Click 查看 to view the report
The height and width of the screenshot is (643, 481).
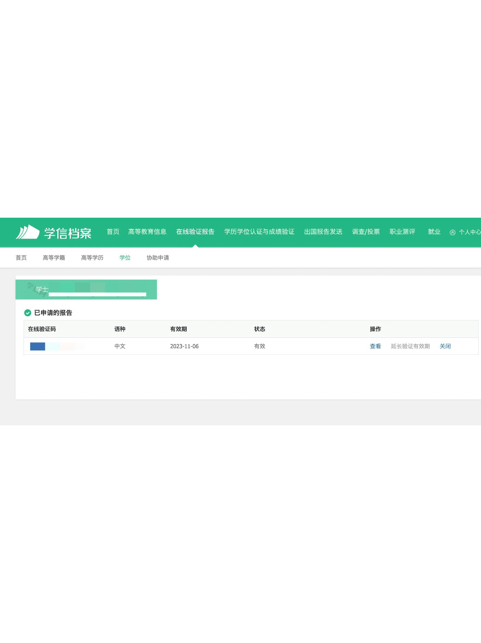click(375, 346)
